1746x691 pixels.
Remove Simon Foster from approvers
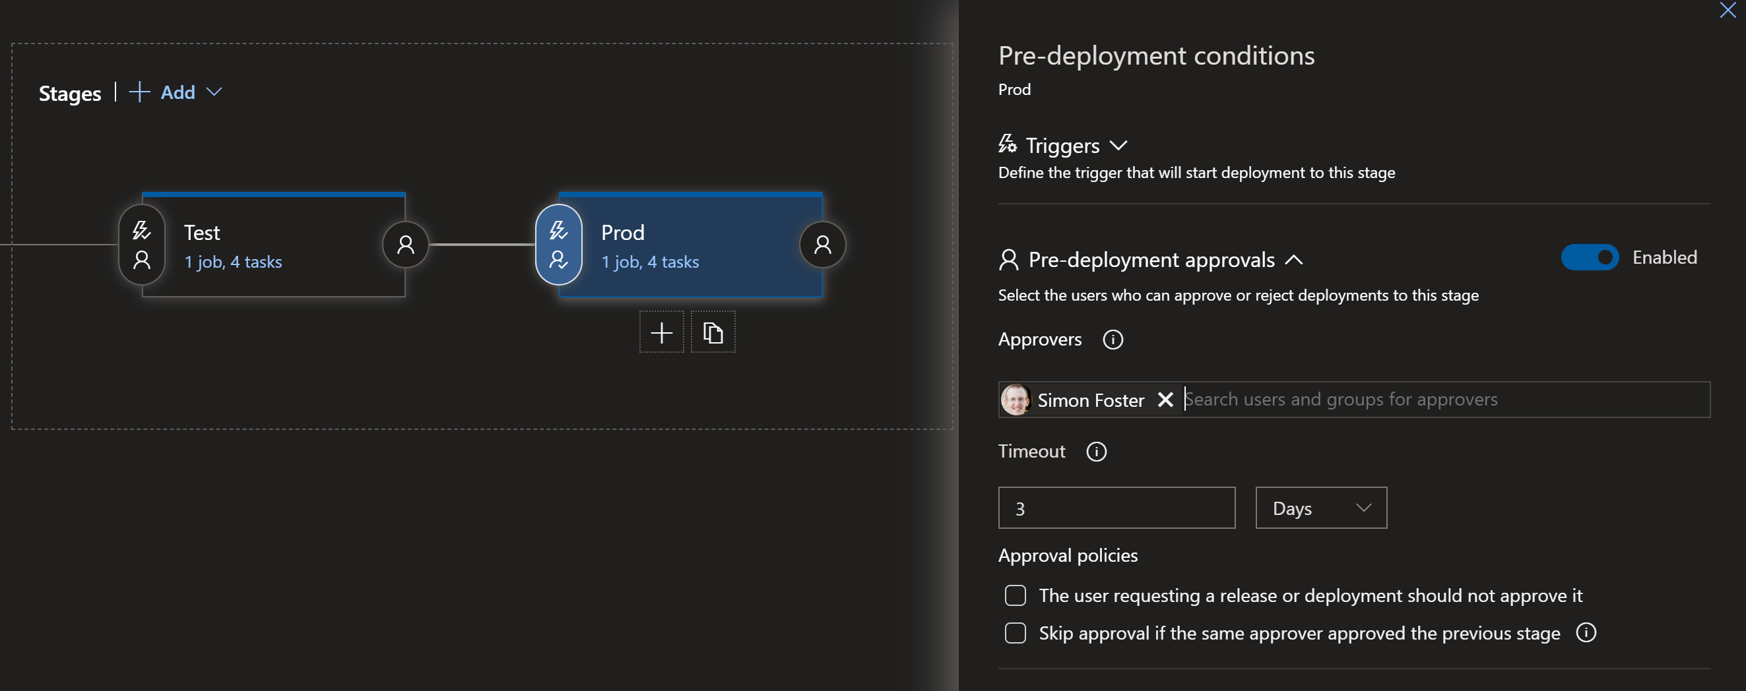(1165, 400)
